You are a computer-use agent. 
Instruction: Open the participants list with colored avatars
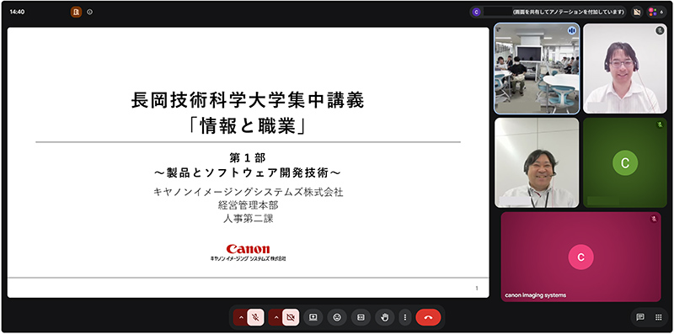point(655,12)
